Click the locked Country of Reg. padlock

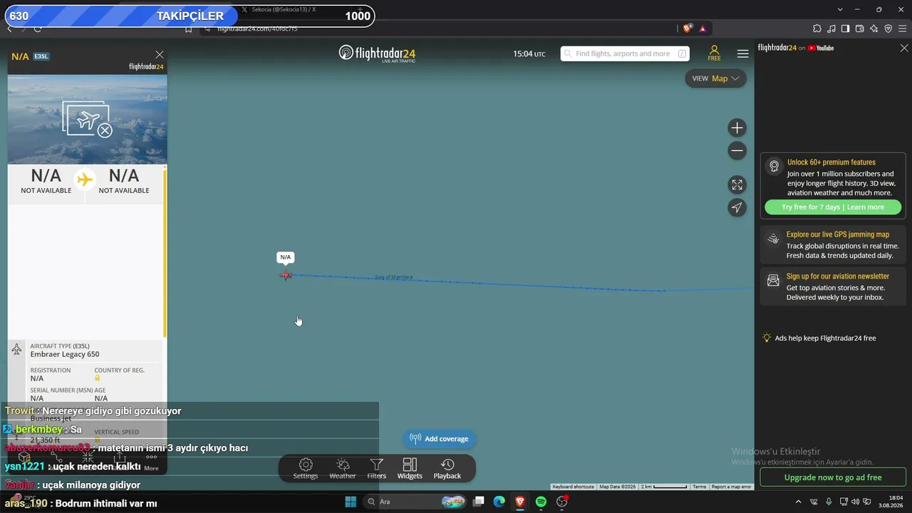(98, 378)
